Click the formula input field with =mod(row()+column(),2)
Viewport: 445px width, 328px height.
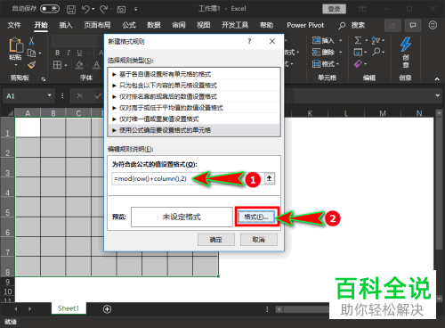[187, 178]
